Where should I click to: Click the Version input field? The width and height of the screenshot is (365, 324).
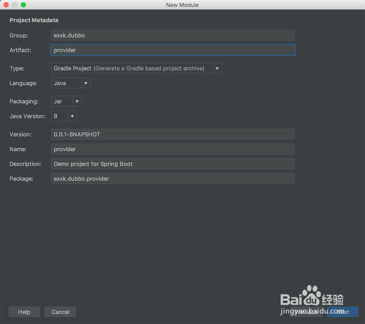point(173,134)
